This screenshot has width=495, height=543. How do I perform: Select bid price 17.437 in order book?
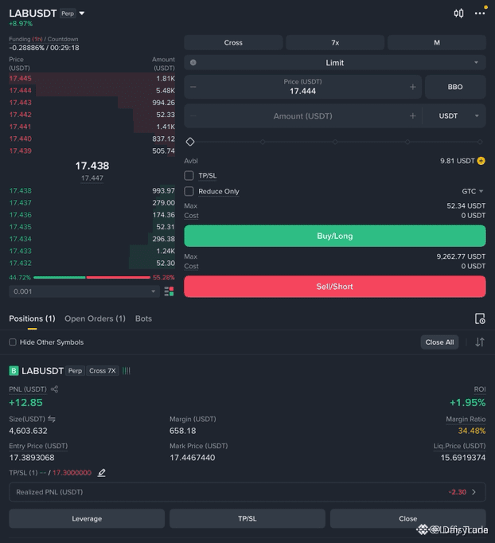tap(21, 203)
